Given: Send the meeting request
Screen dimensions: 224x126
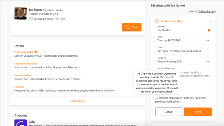Looking at the screenshot, I should [x=198, y=112].
